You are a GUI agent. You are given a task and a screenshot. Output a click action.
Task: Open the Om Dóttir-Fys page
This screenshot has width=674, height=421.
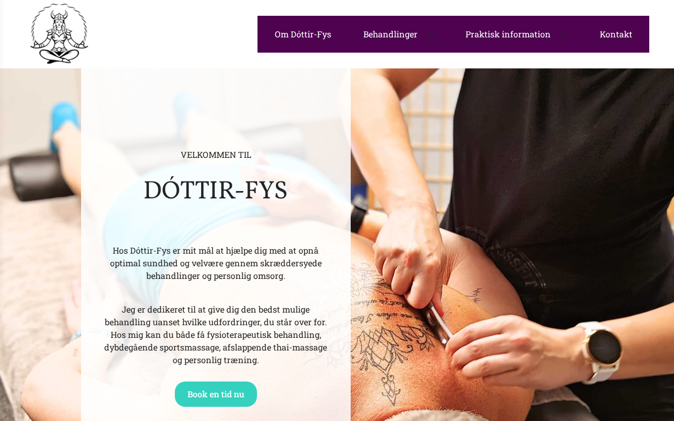pos(303,34)
